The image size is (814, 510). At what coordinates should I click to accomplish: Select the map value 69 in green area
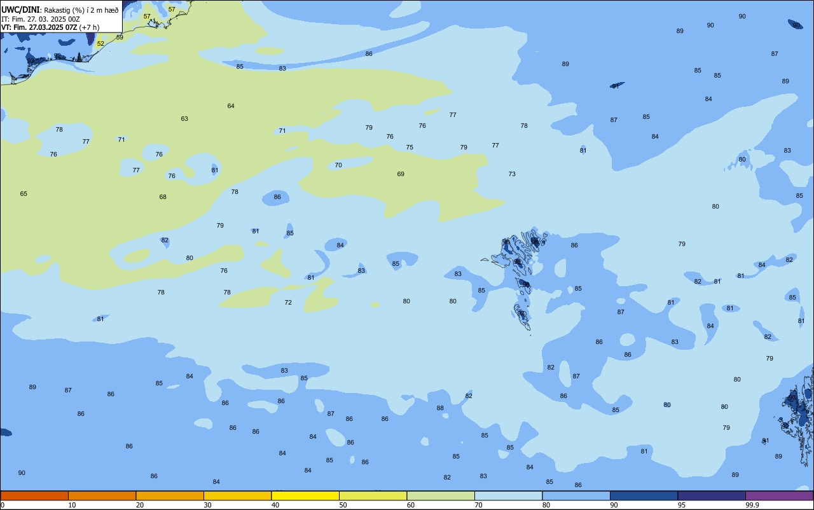401,174
